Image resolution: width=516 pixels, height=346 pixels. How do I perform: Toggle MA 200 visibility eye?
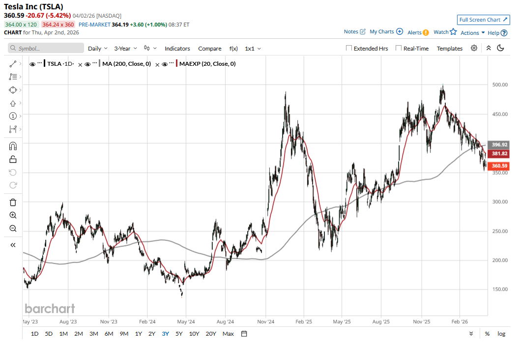[x=87, y=64]
